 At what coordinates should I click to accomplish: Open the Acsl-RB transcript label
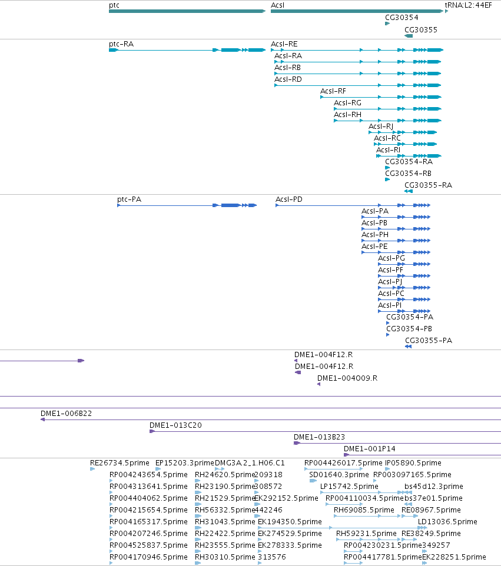pos(287,68)
